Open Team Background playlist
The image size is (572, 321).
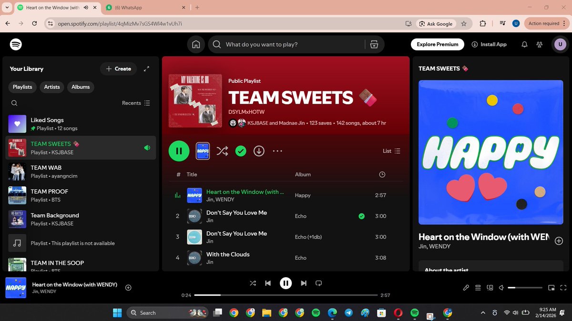(x=81, y=219)
